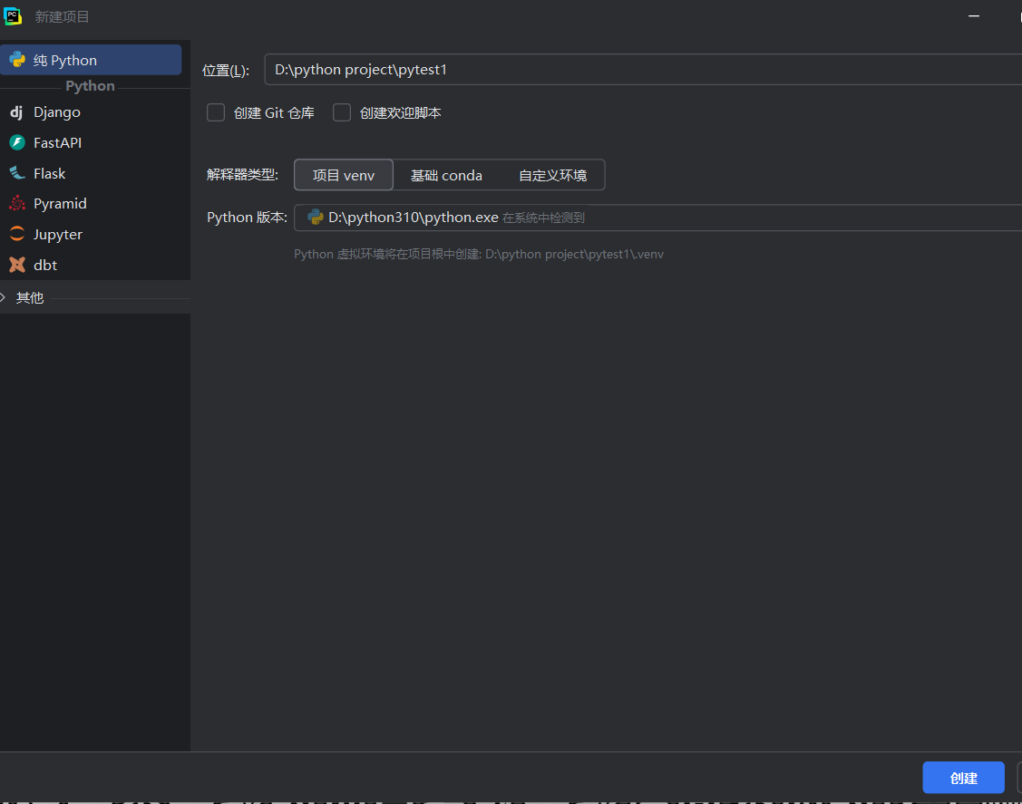
Task: Open the Python 版本 interpreter dropdown
Action: pos(657,218)
